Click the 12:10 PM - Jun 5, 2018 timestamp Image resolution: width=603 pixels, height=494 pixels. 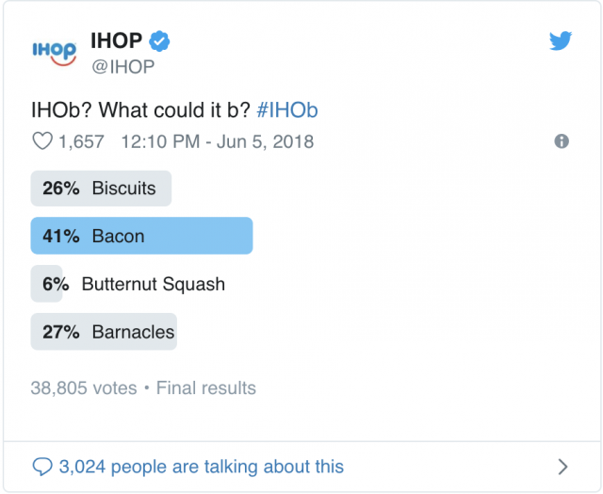(x=218, y=141)
